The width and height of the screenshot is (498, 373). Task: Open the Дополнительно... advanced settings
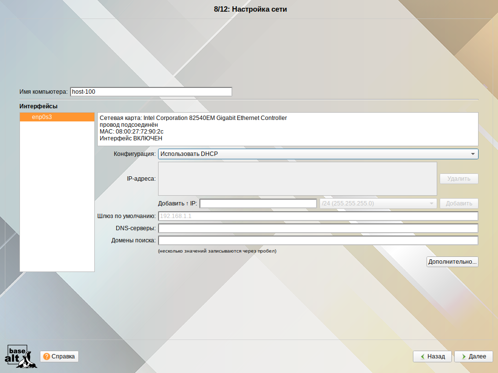(452, 262)
